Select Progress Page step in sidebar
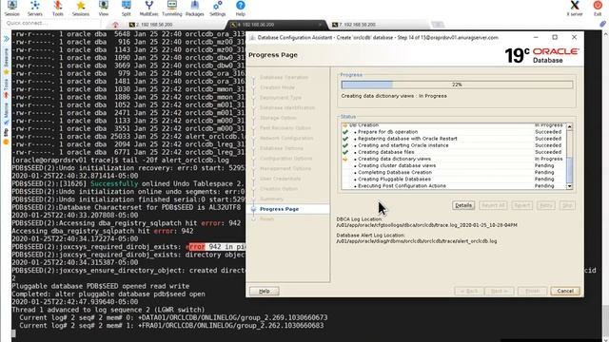The height and width of the screenshot is (342, 609). click(x=279, y=209)
